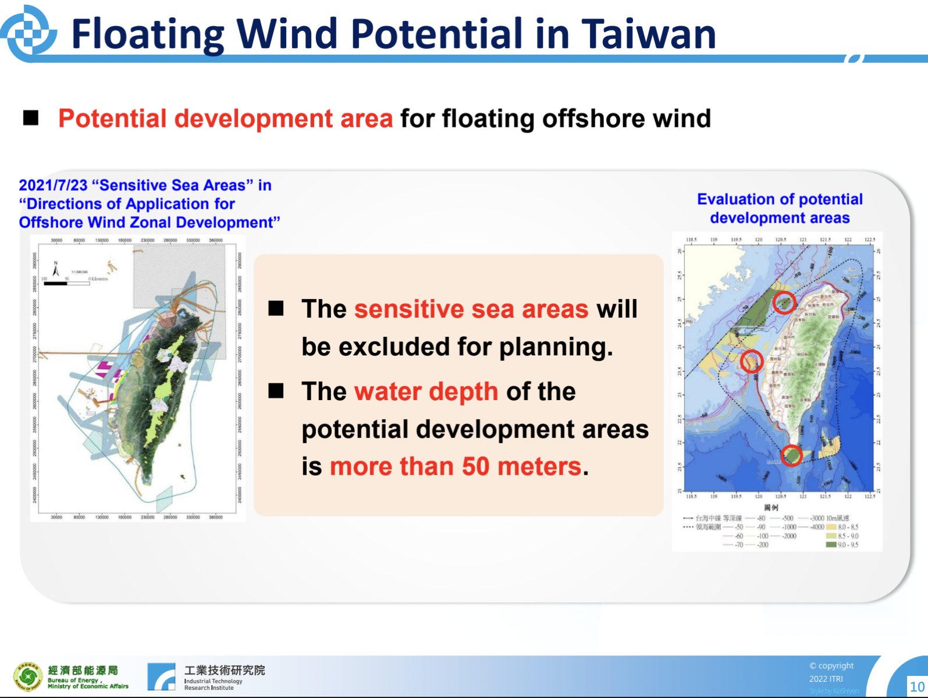Click the 工業技術研究院 text in footer
Screen dimensions: 928x698
click(225, 670)
